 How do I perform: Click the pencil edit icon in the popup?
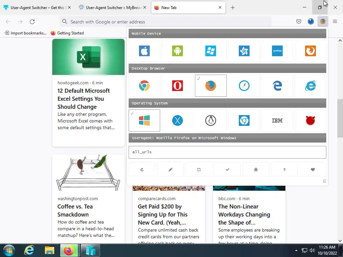(x=170, y=170)
